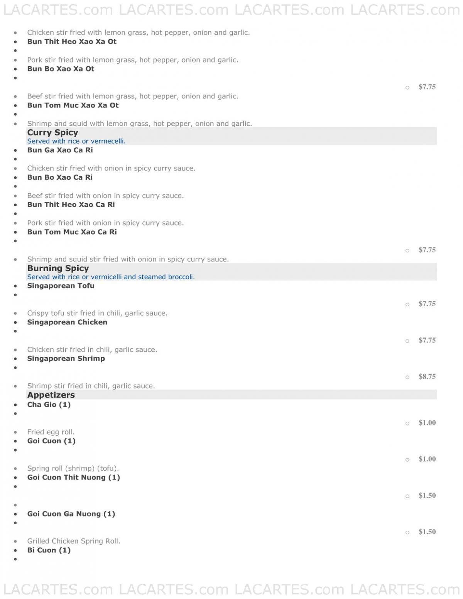463x599 pixels.
Task: Open the Appetizers section header
Action: coord(51,395)
